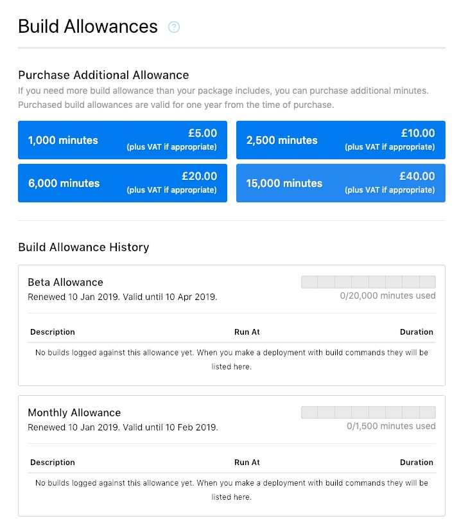Screen dimensions: 468x530
Task: Click Run At column header in Monthly Allowance table
Action: tap(247, 463)
